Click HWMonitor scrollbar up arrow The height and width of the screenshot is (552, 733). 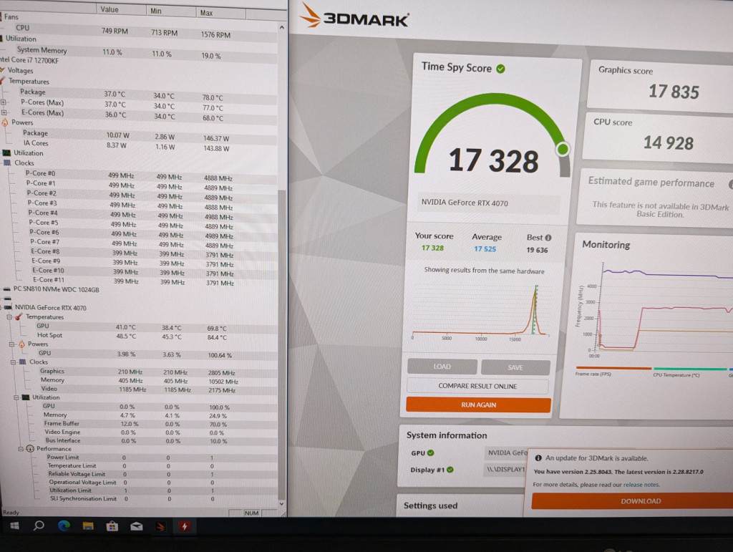click(281, 28)
